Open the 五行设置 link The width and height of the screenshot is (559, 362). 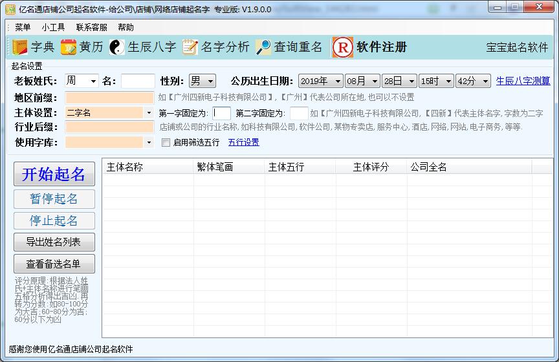pyautogui.click(x=243, y=142)
